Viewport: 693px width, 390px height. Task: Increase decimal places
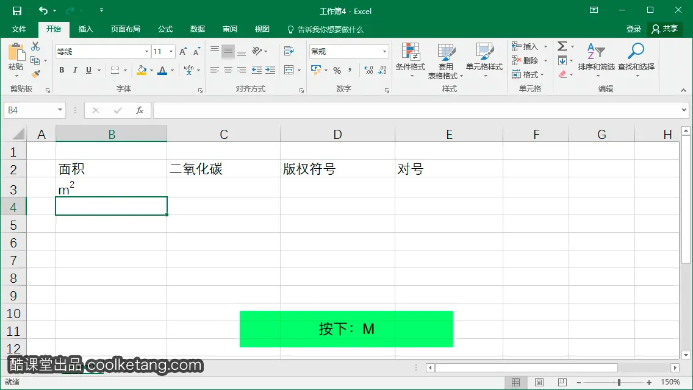pos(368,70)
